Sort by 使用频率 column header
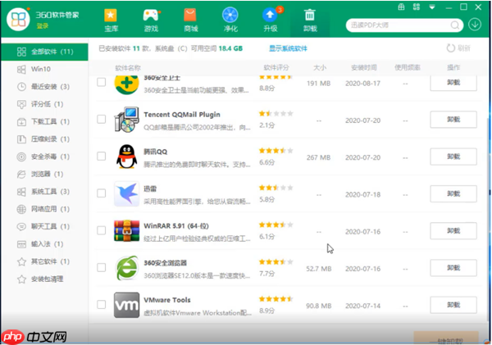The image size is (492, 345). 408,67
